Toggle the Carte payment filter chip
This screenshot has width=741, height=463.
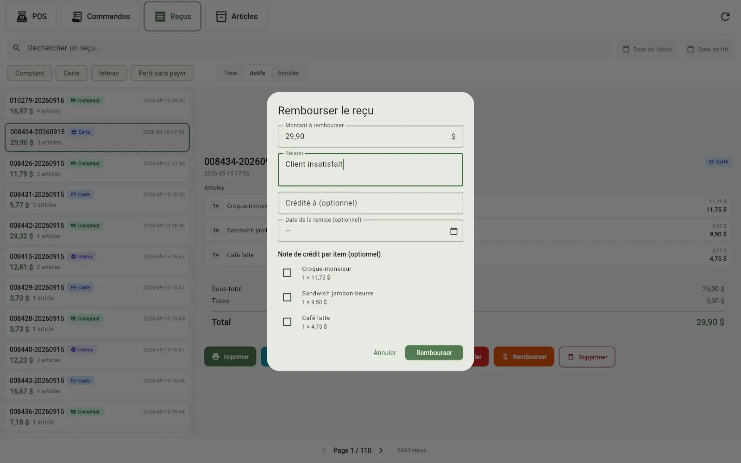pyautogui.click(x=72, y=73)
